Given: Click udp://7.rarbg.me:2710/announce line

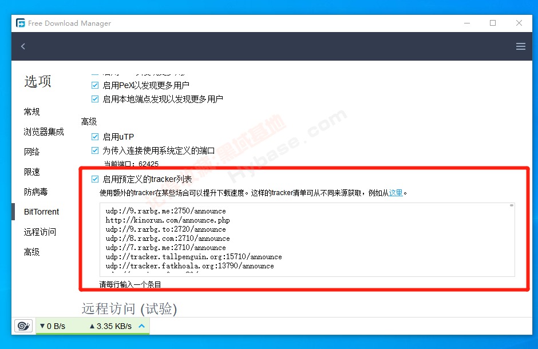Looking at the screenshot, I should (166, 248).
